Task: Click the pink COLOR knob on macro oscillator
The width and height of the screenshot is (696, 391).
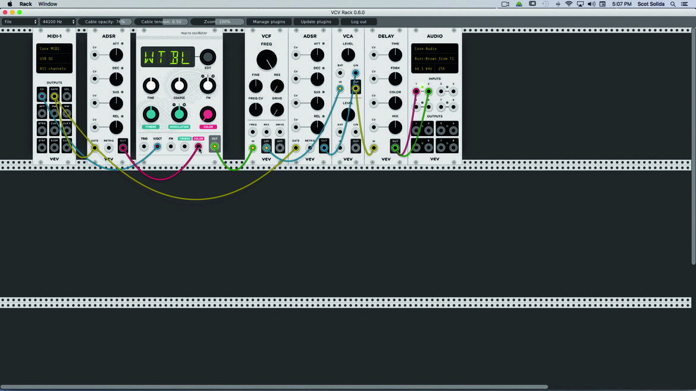Action: 208,114
